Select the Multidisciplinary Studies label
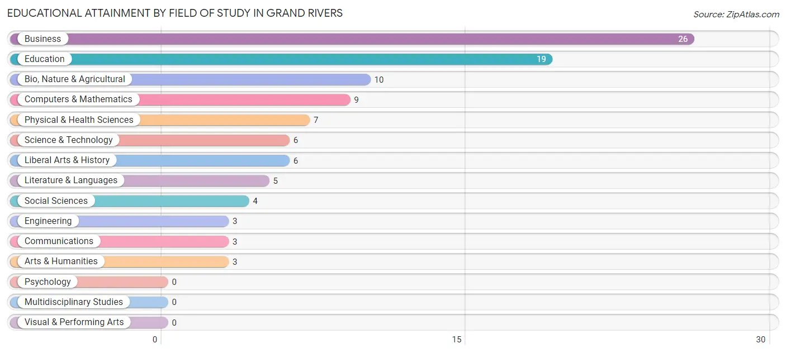786x353 pixels. (74, 302)
